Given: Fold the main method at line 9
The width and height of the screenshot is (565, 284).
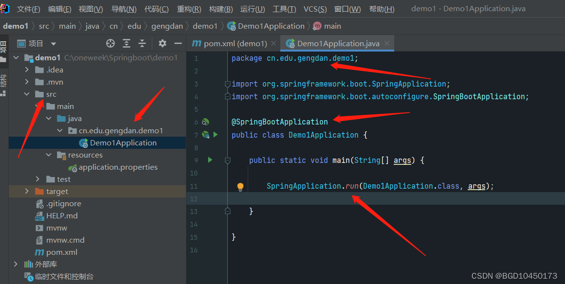Looking at the screenshot, I should [x=227, y=160].
